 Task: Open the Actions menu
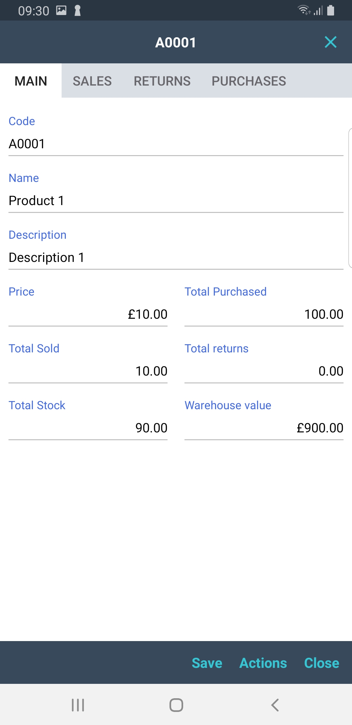click(263, 663)
